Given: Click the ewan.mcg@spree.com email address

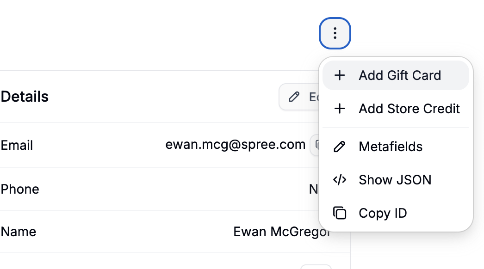Looking at the screenshot, I should point(235,145).
